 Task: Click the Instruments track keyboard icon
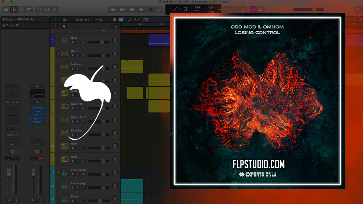pos(64,172)
